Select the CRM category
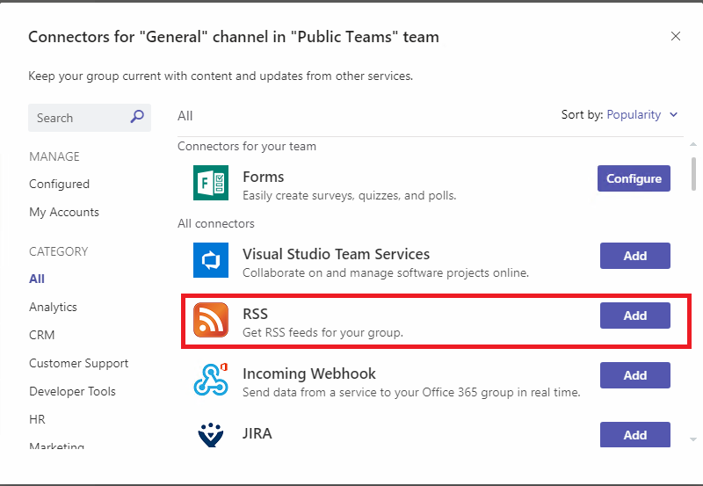This screenshot has height=486, width=703. pos(42,335)
